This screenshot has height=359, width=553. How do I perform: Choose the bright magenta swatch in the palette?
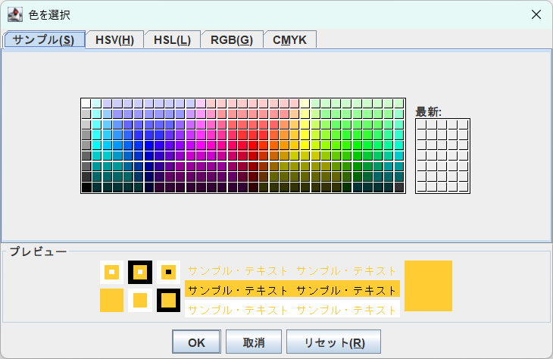(201, 145)
